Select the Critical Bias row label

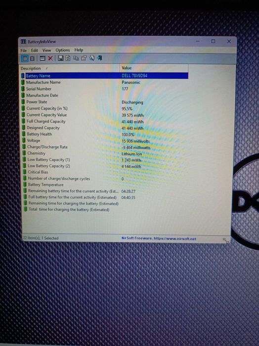(x=38, y=172)
